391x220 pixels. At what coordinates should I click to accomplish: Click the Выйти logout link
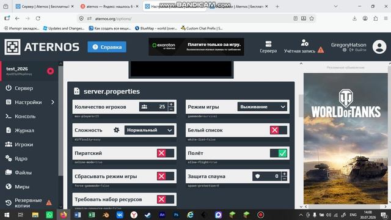coord(358,50)
